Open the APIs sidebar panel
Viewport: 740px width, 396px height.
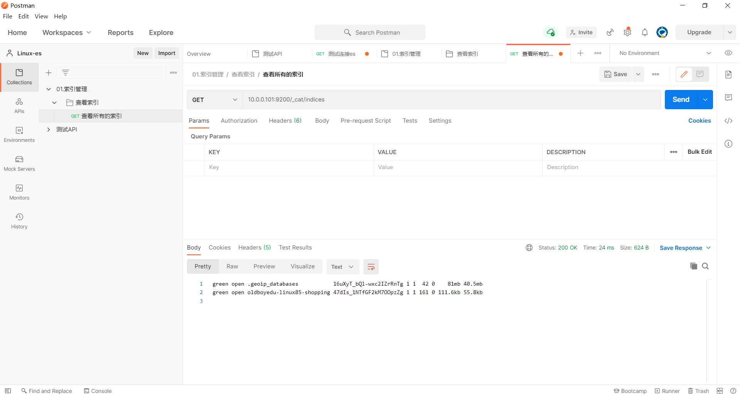click(x=19, y=106)
